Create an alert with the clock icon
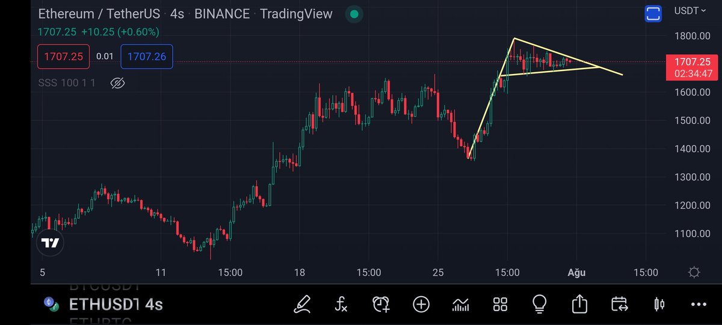 [x=381, y=304]
